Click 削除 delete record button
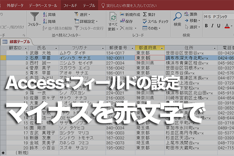 tap(126, 28)
